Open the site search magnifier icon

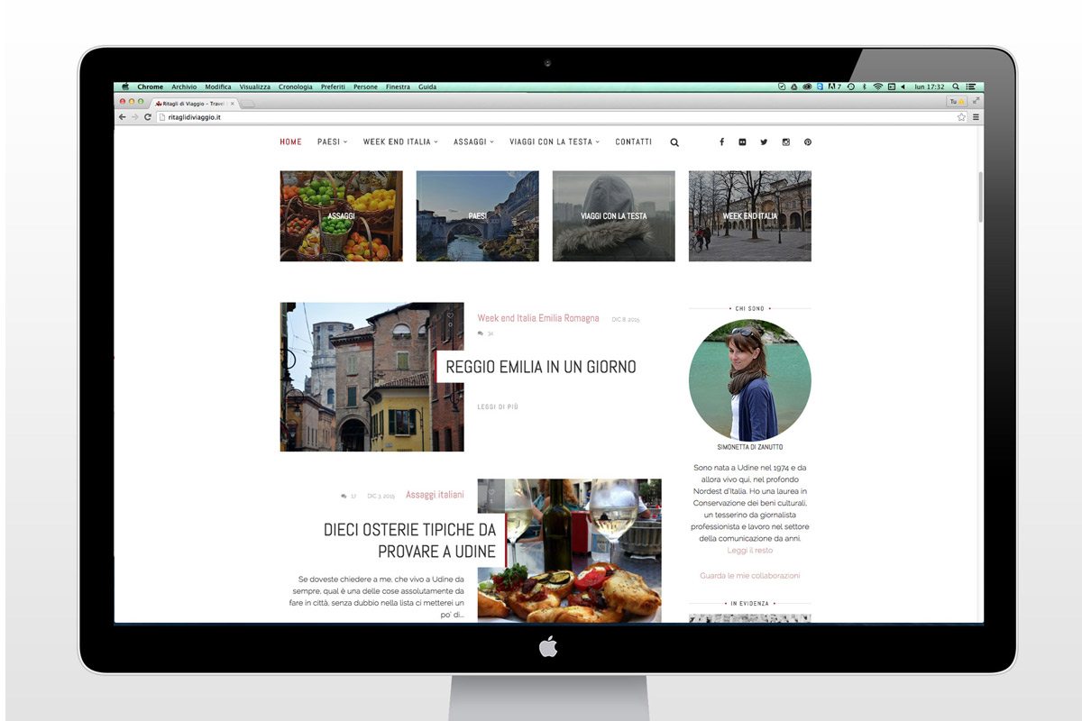click(674, 142)
